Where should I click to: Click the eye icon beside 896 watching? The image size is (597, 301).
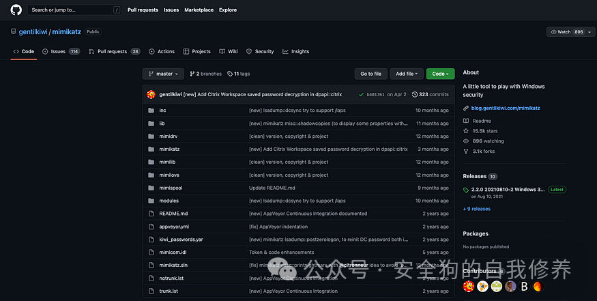(465, 141)
